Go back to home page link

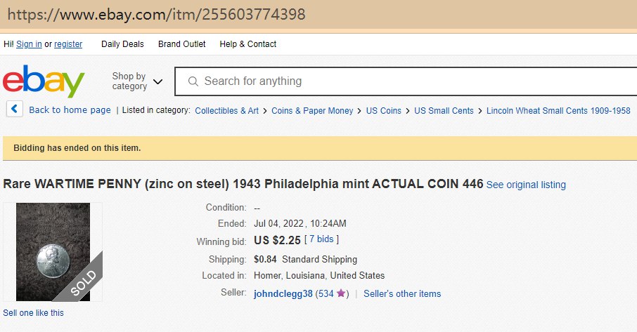[x=70, y=110]
